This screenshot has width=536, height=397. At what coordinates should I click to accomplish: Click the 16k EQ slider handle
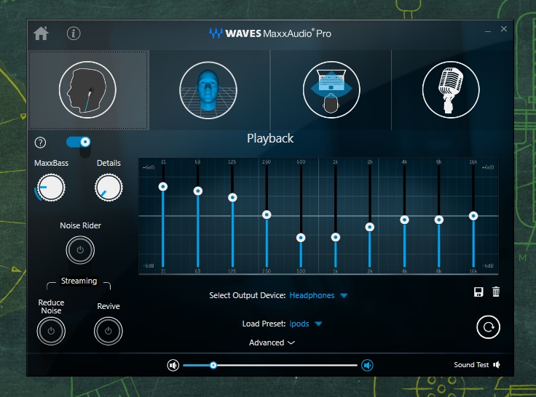tap(473, 216)
